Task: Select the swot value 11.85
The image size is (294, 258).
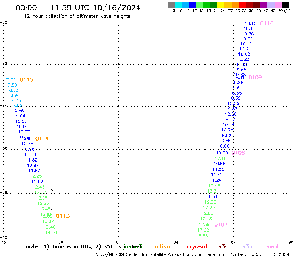Action: pos(218,169)
